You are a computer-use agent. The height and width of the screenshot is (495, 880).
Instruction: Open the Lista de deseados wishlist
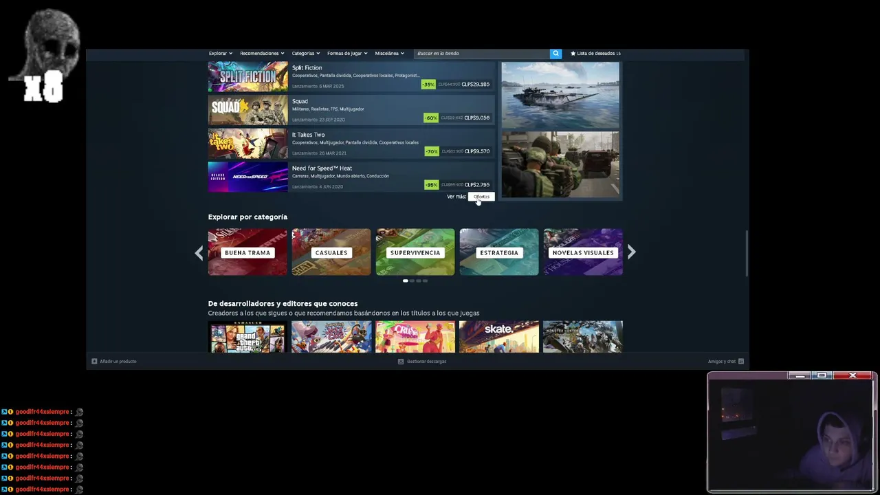[595, 53]
